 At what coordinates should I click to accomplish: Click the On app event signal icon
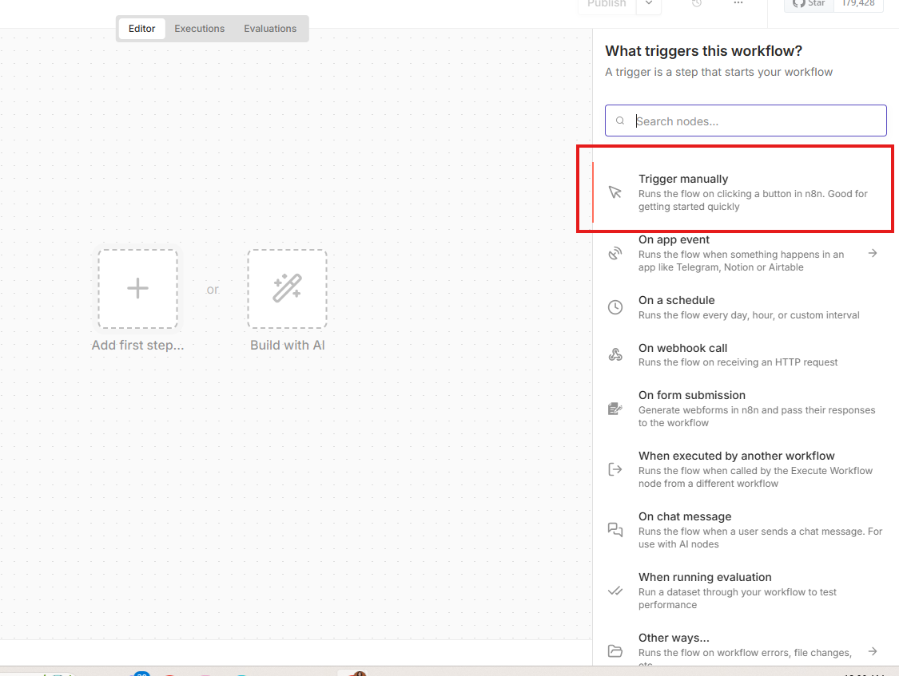point(615,254)
